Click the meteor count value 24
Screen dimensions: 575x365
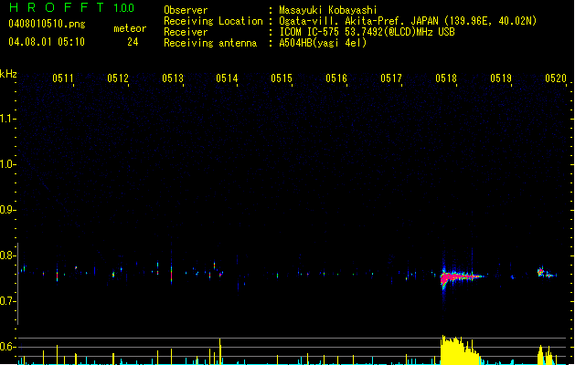click(133, 42)
